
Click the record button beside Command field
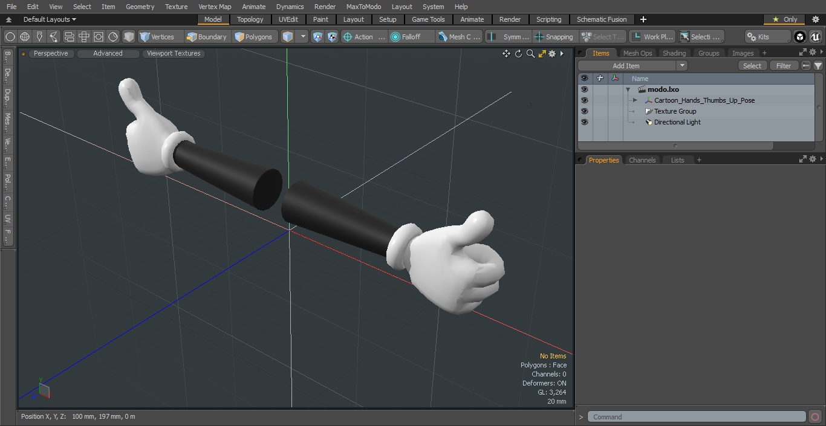pyautogui.click(x=815, y=417)
